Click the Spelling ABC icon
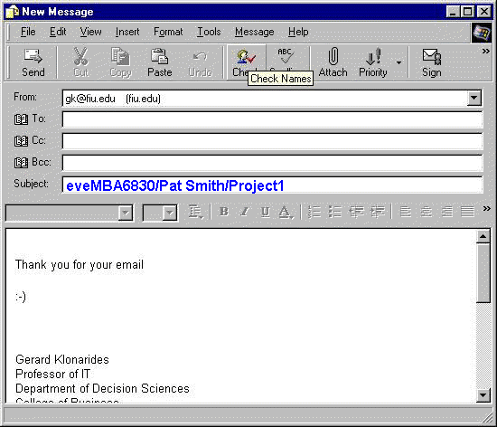Viewport: 497px width, 427px height. coord(286,55)
